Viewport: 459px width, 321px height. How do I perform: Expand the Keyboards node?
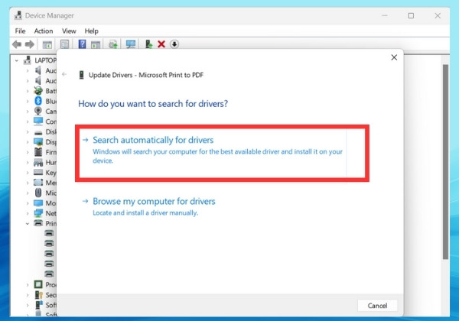click(28, 173)
